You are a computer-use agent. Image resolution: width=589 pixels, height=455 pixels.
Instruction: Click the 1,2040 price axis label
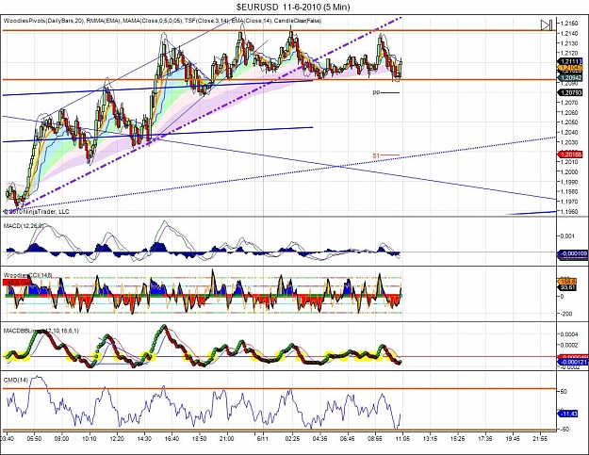[569, 133]
